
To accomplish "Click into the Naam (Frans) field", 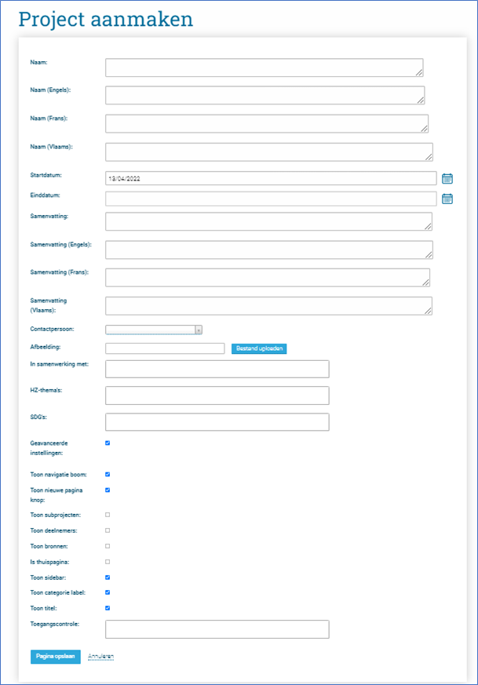I will 267,124.
